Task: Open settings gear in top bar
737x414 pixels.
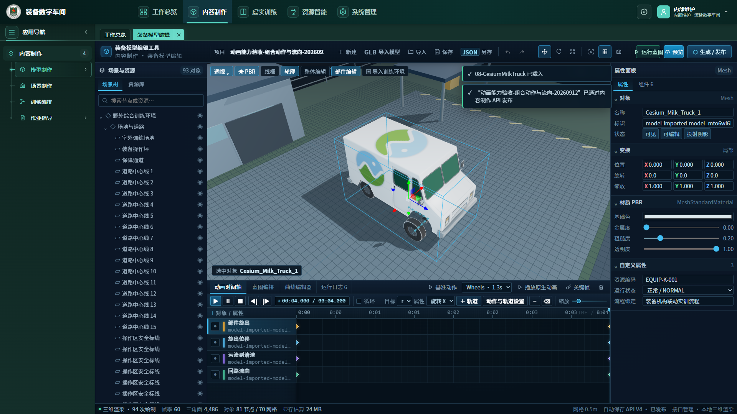Action: (x=644, y=12)
